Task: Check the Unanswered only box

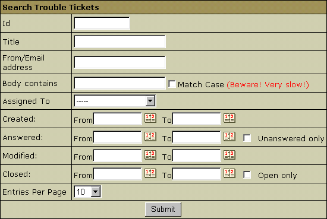Action: [247, 138]
